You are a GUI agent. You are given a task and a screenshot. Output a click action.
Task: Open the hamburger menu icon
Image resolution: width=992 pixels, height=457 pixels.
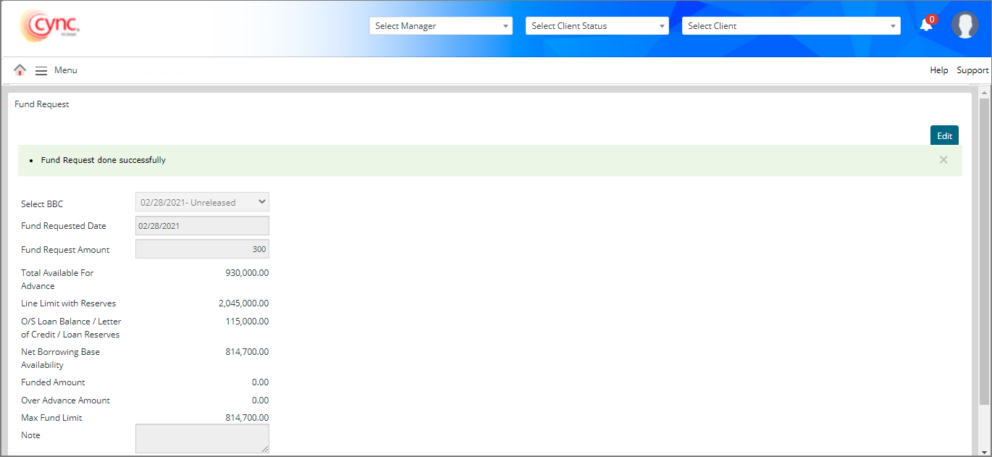[x=41, y=70]
